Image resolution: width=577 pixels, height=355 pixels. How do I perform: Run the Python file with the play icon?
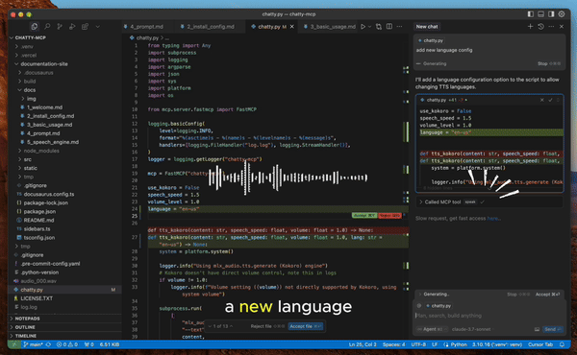click(363, 27)
